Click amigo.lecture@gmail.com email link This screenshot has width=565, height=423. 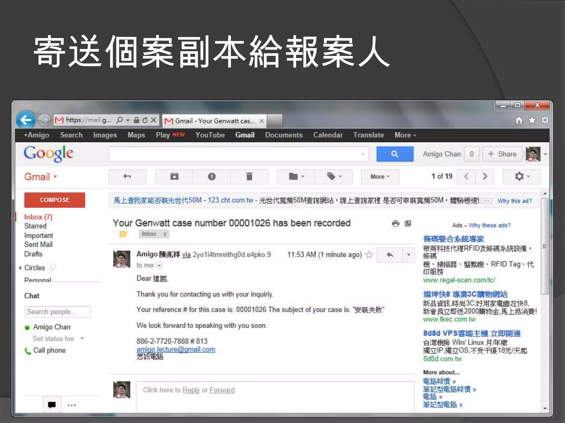click(176, 349)
